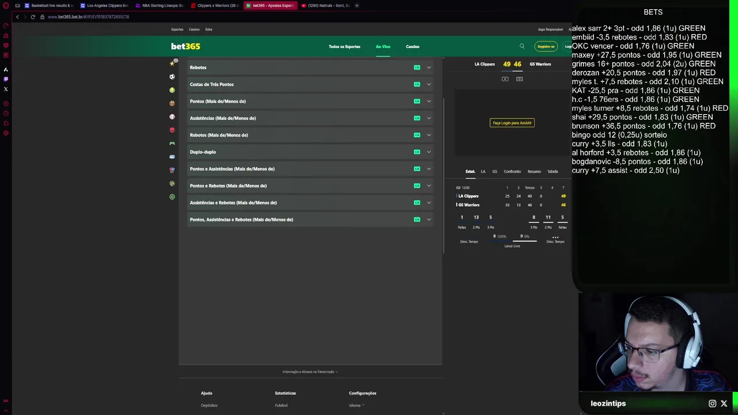
Task: Click Faça Login para Assistir button
Action: click(x=512, y=123)
